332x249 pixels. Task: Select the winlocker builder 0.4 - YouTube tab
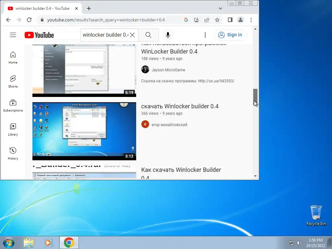[42, 8]
